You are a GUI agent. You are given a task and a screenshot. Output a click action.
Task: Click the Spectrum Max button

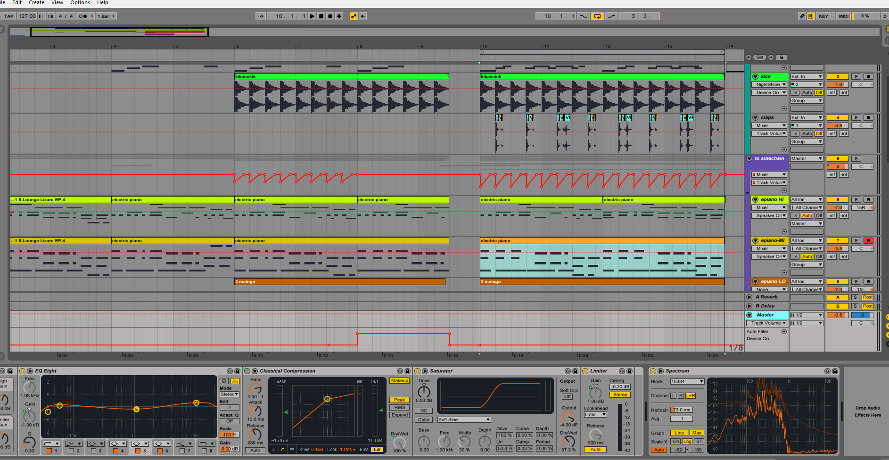[x=697, y=433]
